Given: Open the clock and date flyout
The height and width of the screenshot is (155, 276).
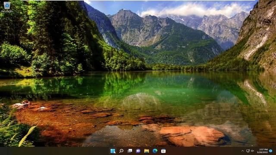Looking at the screenshot, I should coord(262,151).
